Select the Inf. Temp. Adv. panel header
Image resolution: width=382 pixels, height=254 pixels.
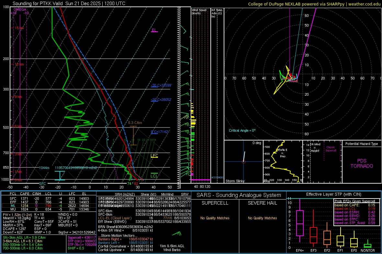click(217, 13)
